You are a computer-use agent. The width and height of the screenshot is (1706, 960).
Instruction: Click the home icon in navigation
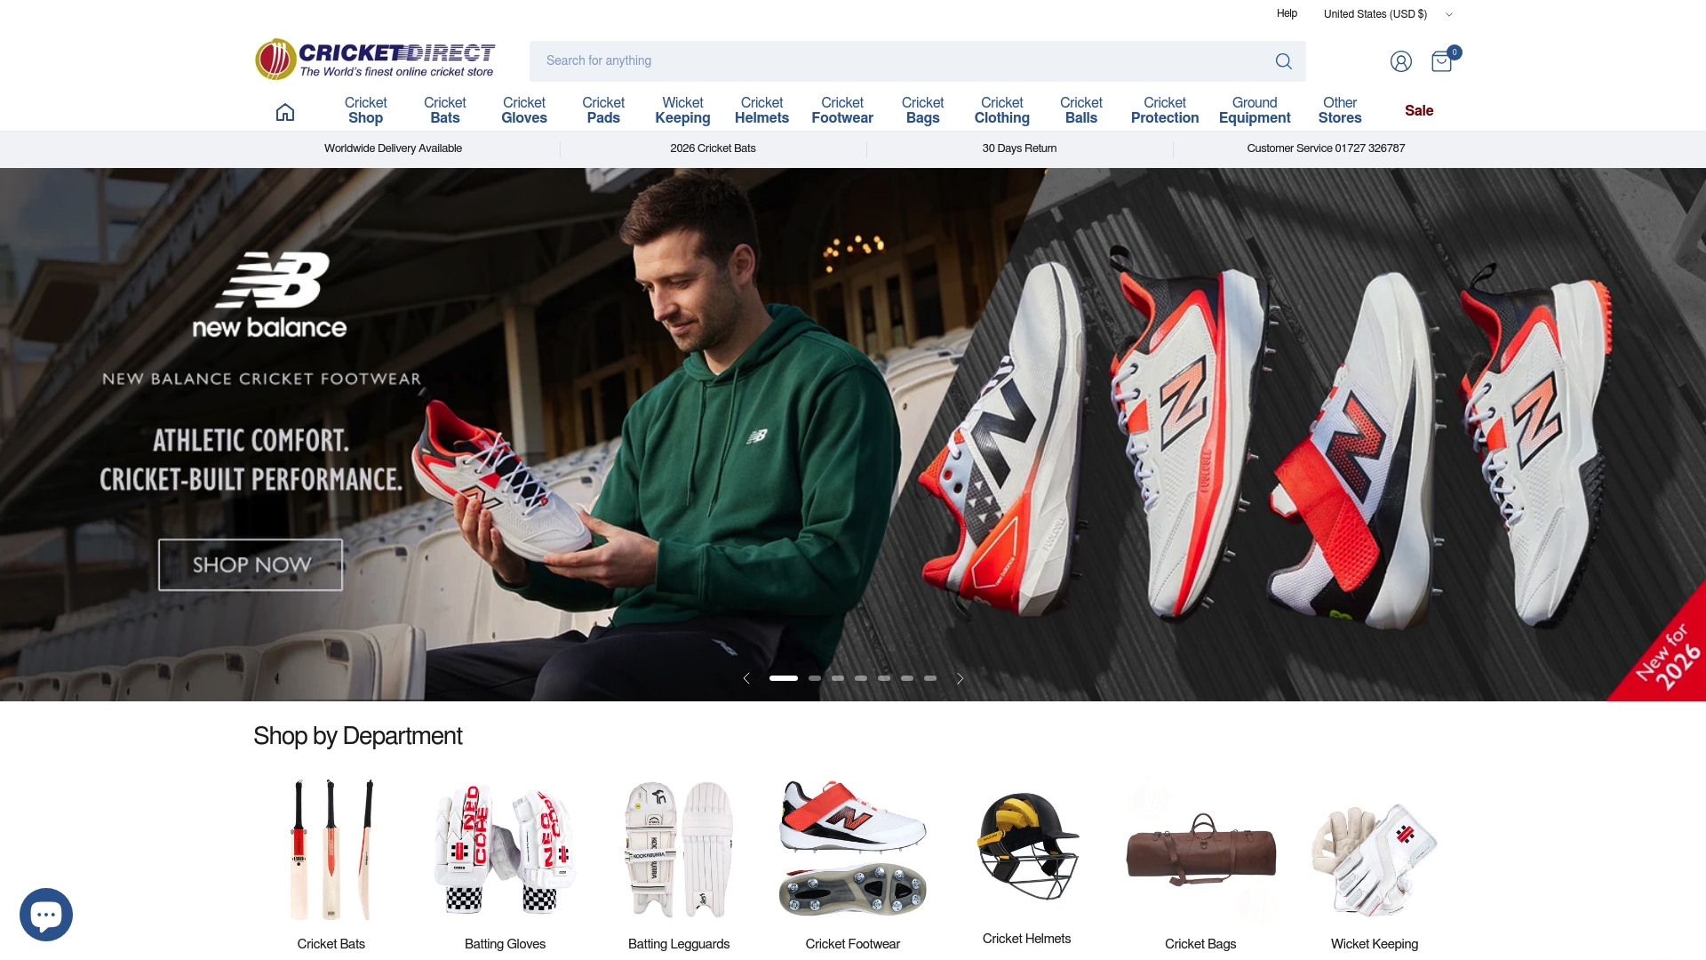pos(284,111)
